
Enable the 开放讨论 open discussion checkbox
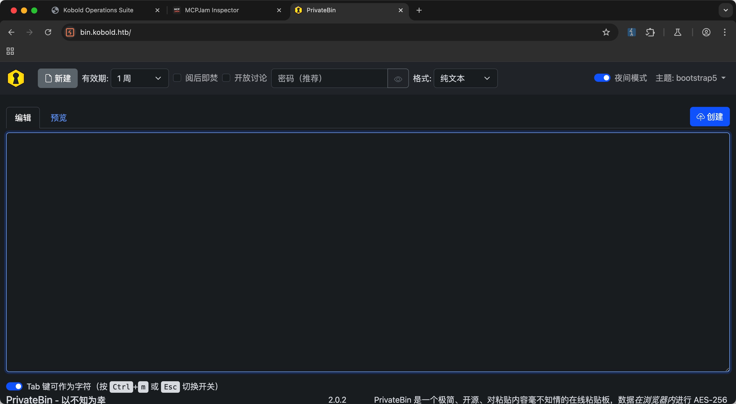click(226, 78)
